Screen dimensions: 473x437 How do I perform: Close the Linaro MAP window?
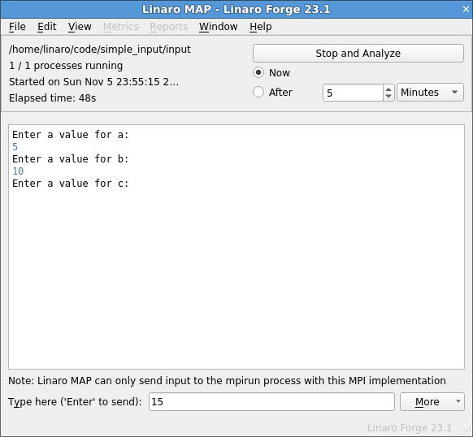tap(466, 10)
